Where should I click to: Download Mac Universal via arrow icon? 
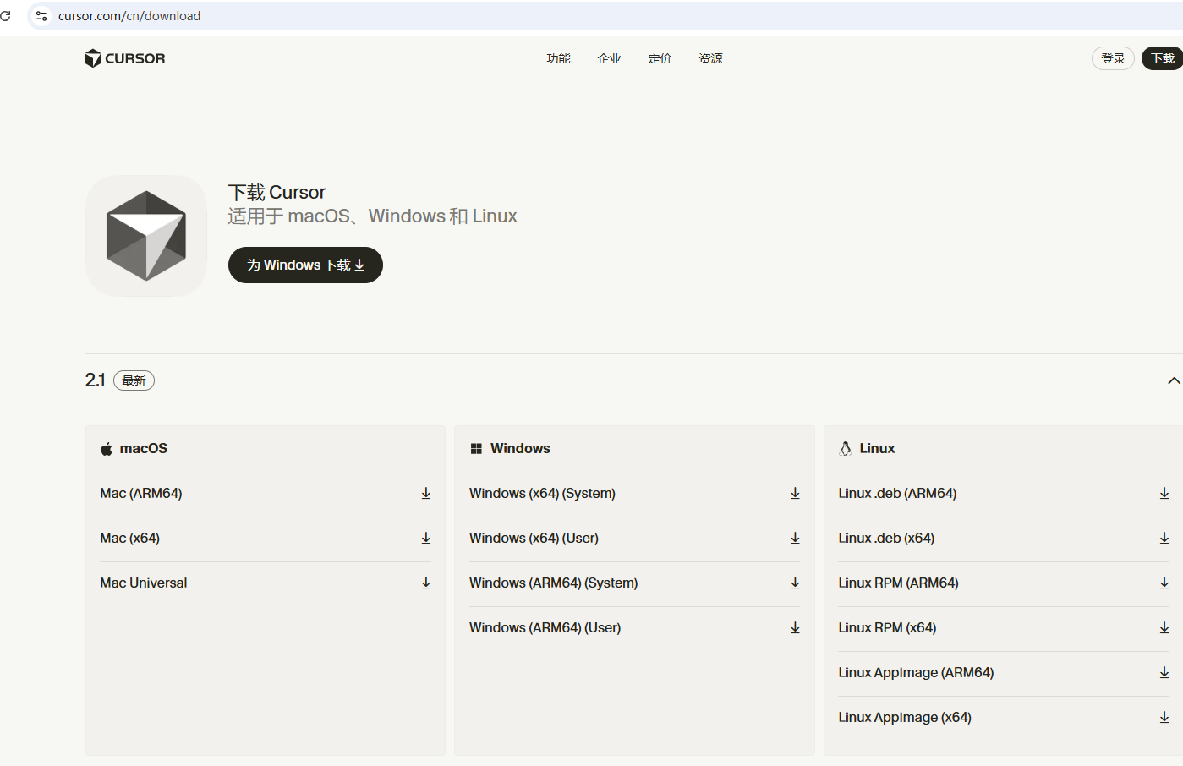(x=426, y=583)
